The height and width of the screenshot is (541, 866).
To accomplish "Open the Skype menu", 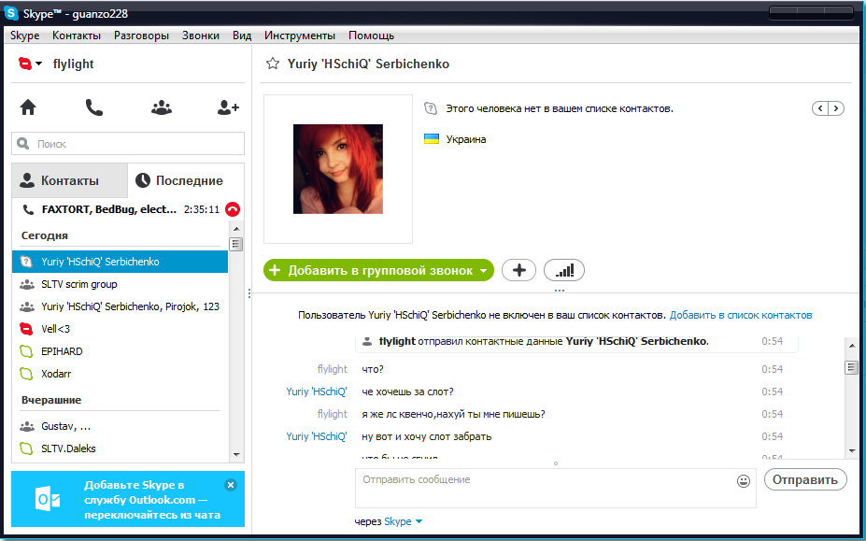I will coord(25,36).
